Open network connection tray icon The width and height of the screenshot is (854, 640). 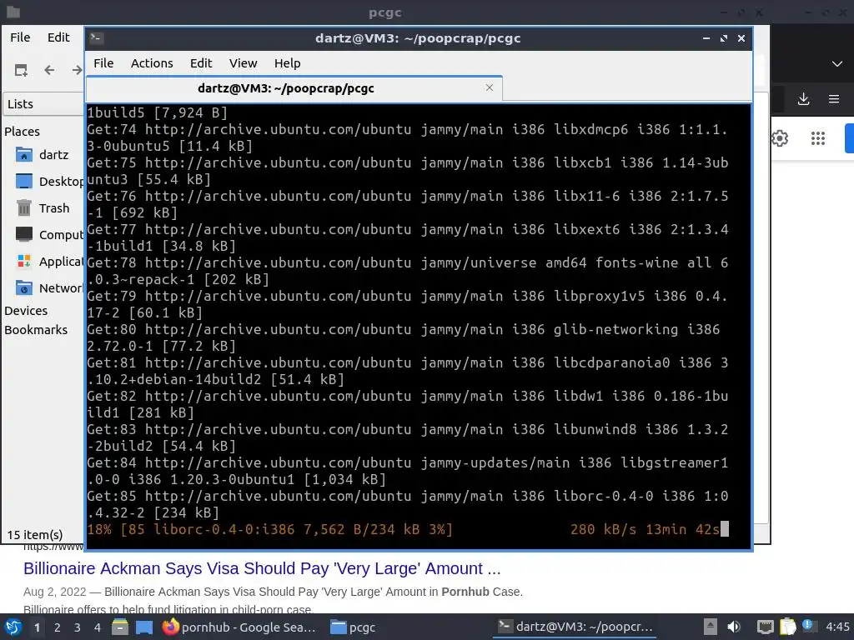(766, 627)
